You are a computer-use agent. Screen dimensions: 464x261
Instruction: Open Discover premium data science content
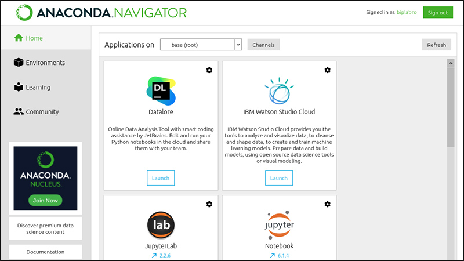tap(45, 229)
